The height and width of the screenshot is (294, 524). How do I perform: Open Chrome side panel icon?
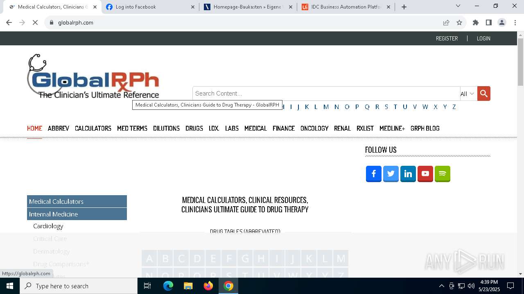pos(489,22)
